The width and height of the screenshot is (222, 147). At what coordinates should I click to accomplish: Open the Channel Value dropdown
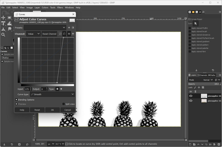click(33, 34)
